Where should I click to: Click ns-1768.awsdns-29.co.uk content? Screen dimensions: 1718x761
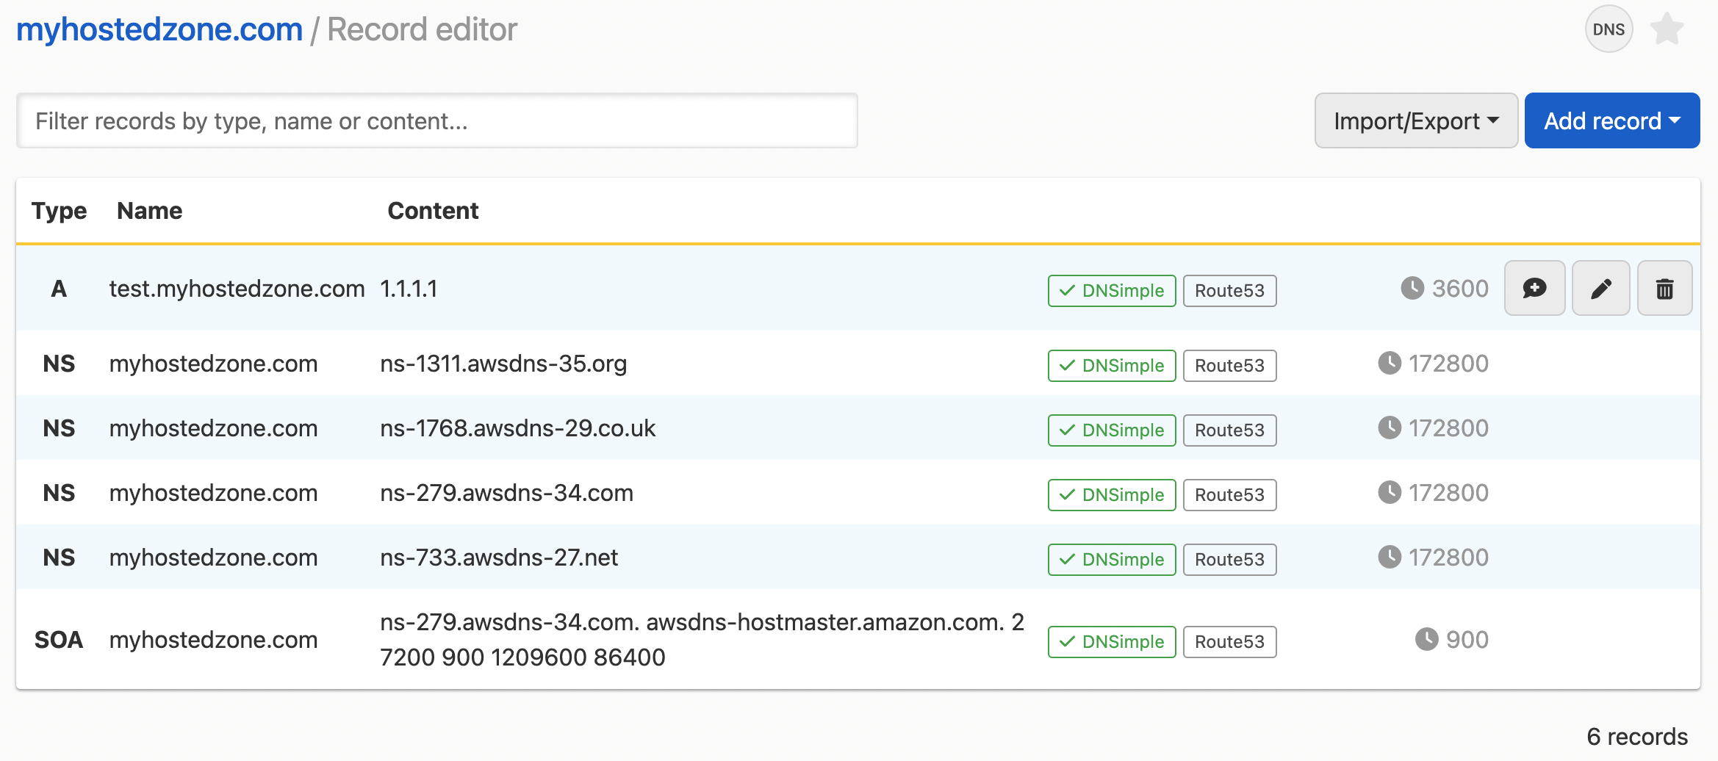[517, 428]
